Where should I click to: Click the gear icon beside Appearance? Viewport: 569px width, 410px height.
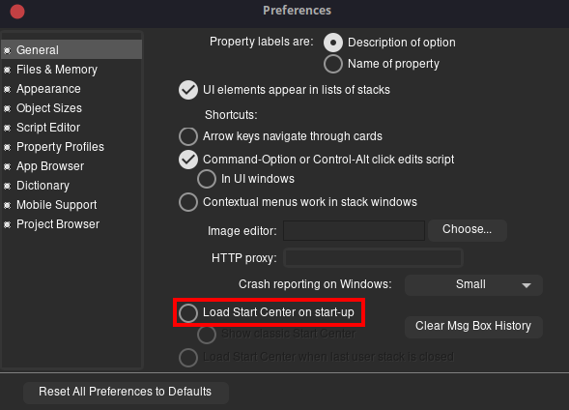[8, 89]
